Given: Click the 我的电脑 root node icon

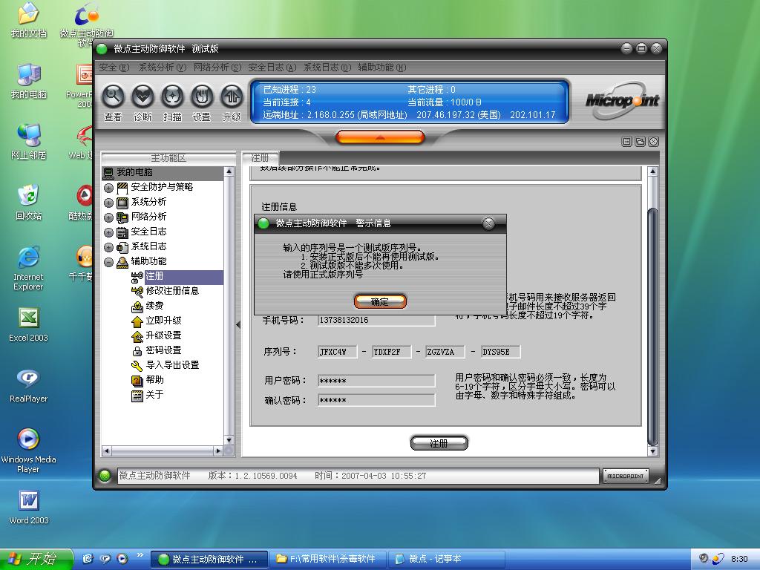Looking at the screenshot, I should point(108,172).
